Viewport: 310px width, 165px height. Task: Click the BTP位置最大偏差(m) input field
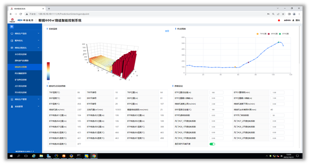click(217, 98)
